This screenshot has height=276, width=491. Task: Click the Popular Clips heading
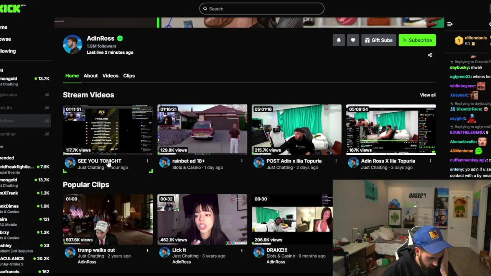tap(86, 185)
